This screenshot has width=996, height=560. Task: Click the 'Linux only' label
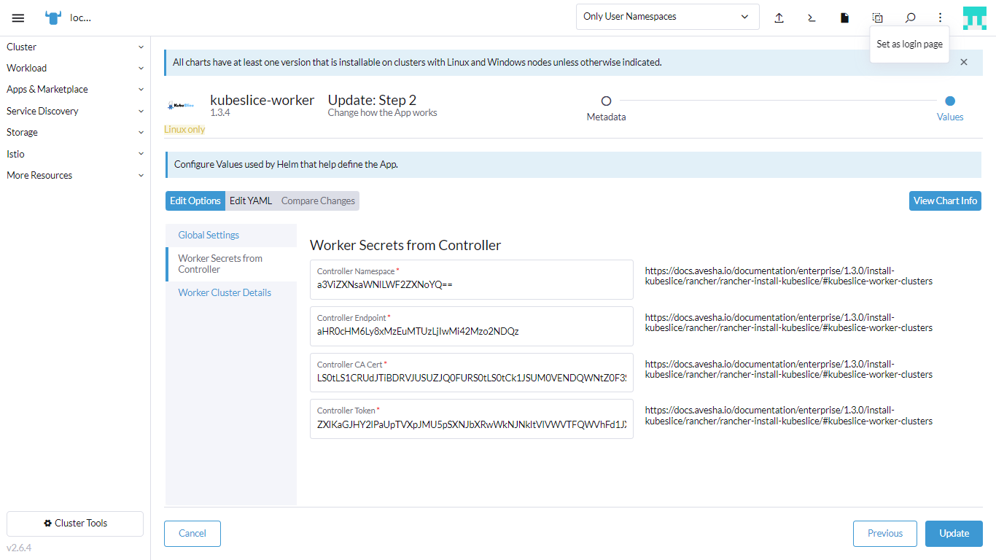pyautogui.click(x=184, y=129)
